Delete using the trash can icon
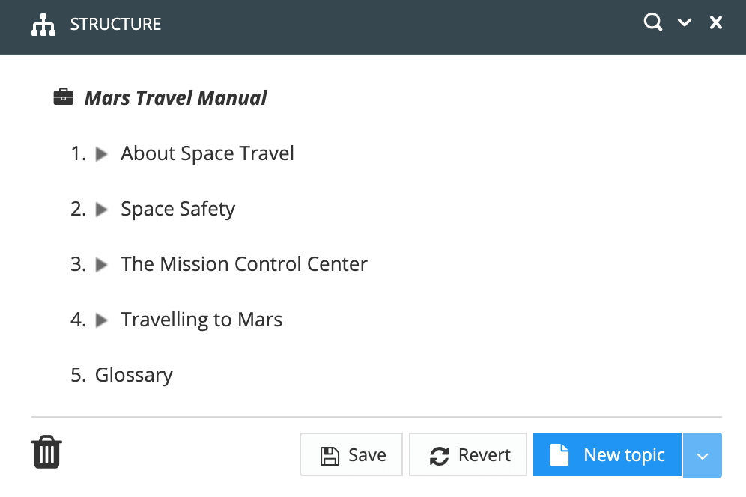This screenshot has height=497, width=746. 46,453
